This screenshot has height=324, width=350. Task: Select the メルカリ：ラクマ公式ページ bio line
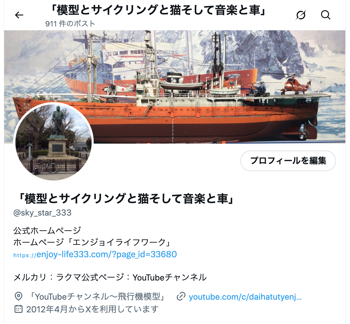[110, 277]
